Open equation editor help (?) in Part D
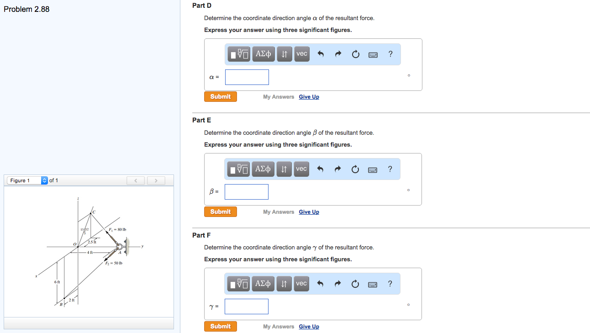 390,54
